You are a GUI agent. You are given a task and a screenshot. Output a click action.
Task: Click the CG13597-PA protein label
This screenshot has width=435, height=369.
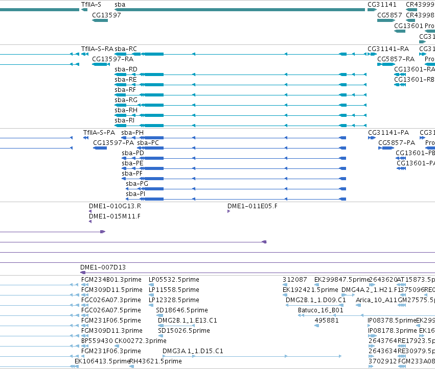click(113, 143)
